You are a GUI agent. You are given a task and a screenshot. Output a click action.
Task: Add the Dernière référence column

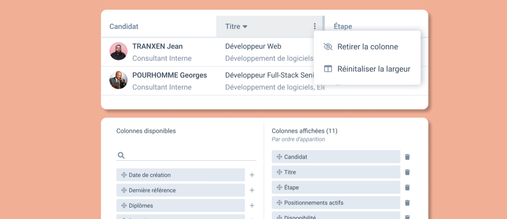[252, 190]
